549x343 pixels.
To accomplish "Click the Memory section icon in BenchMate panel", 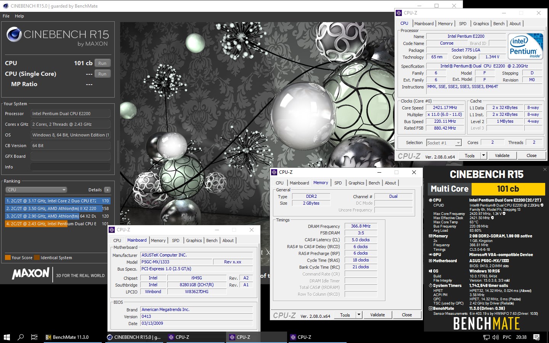I will point(430,236).
